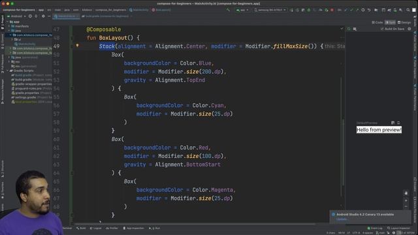418x235 pixels.
Task: Open the Build tool window
Action: (x=81, y=228)
